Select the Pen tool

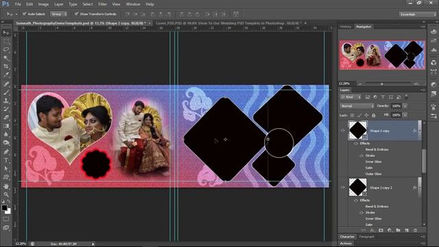[6, 152]
